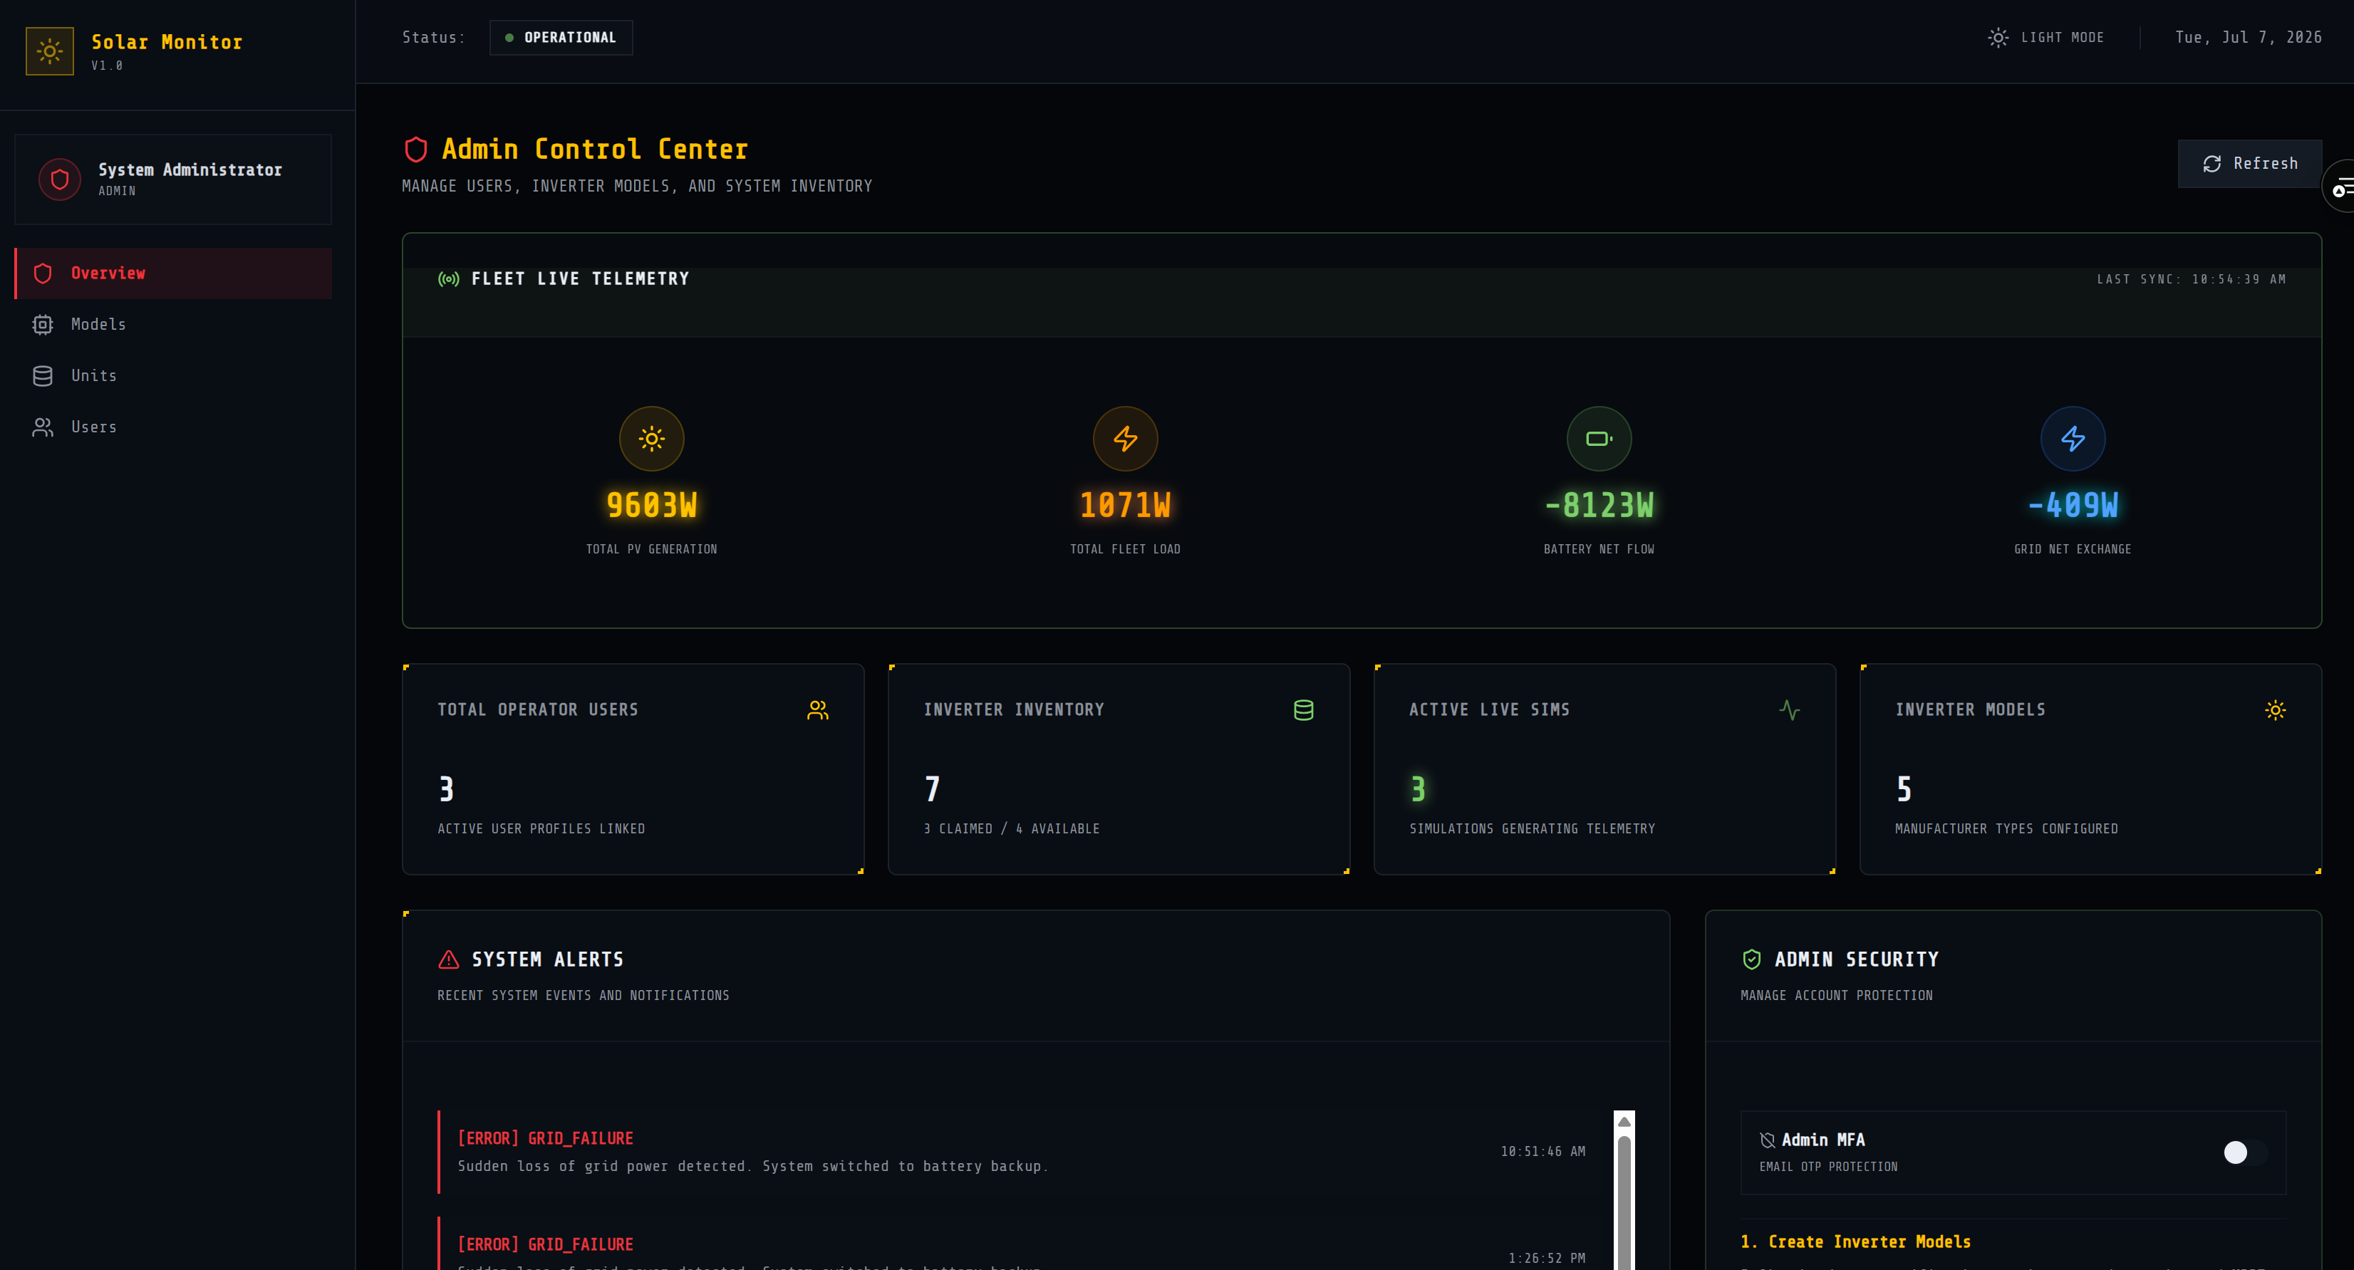Viewport: 2354px width, 1270px height.
Task: Click the LAST SYNC timestamp text
Action: coord(2192,280)
